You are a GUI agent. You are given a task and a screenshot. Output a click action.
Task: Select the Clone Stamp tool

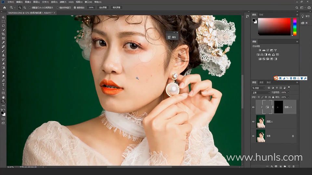point(3,55)
